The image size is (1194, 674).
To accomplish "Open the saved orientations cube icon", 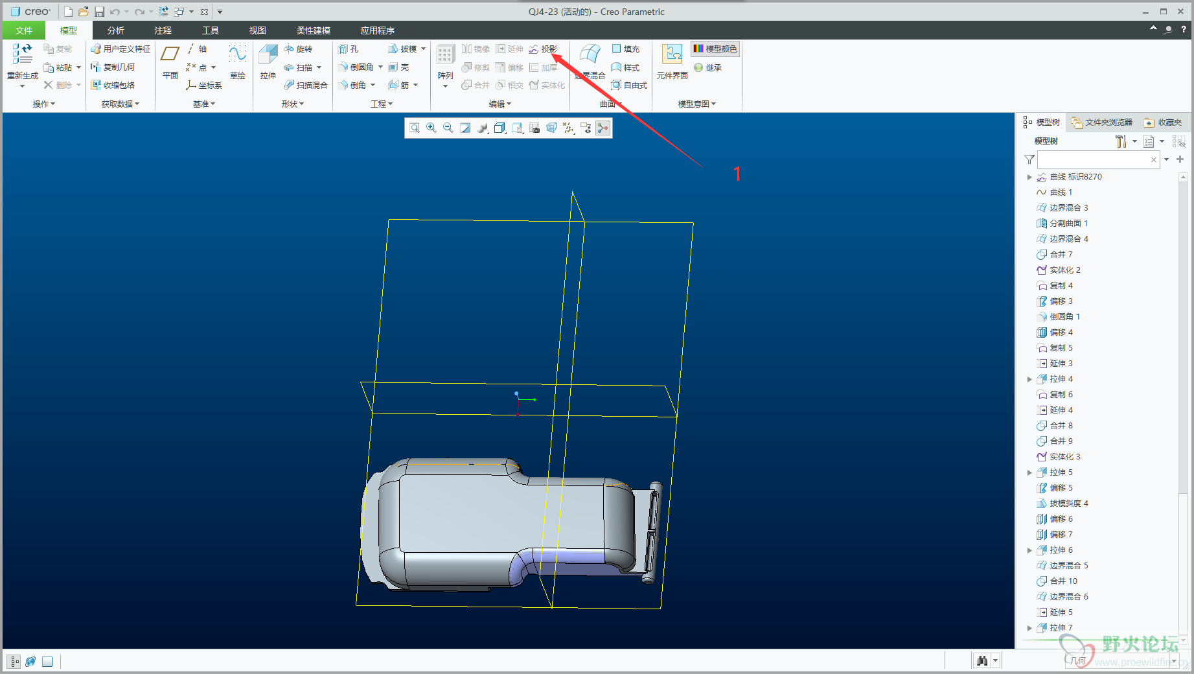I will tap(499, 128).
